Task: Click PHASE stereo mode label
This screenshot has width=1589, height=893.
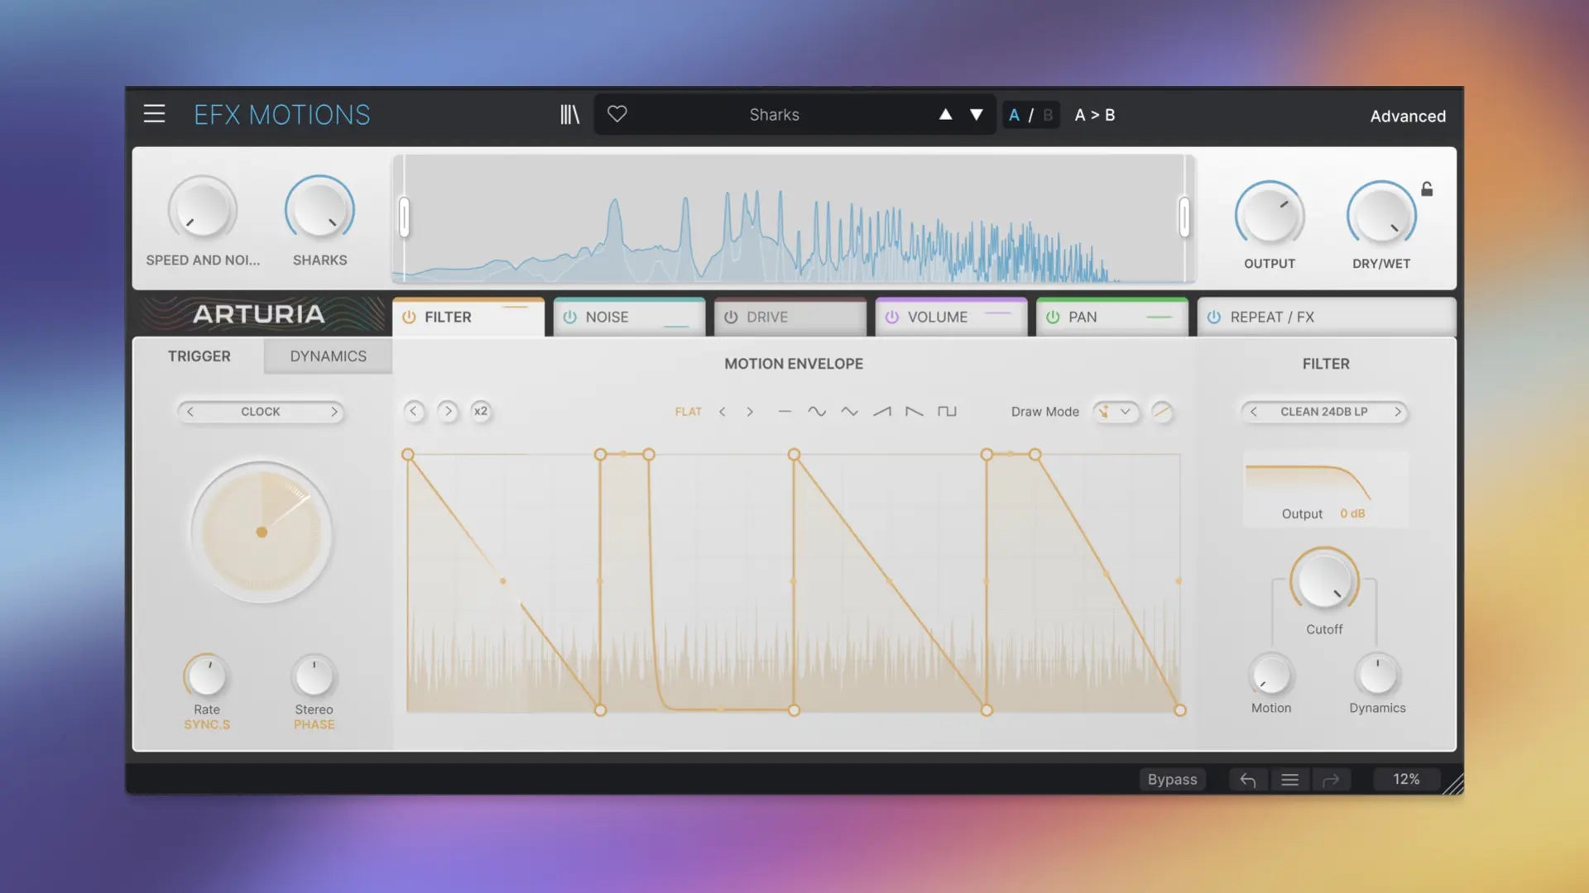Action: pos(314,724)
